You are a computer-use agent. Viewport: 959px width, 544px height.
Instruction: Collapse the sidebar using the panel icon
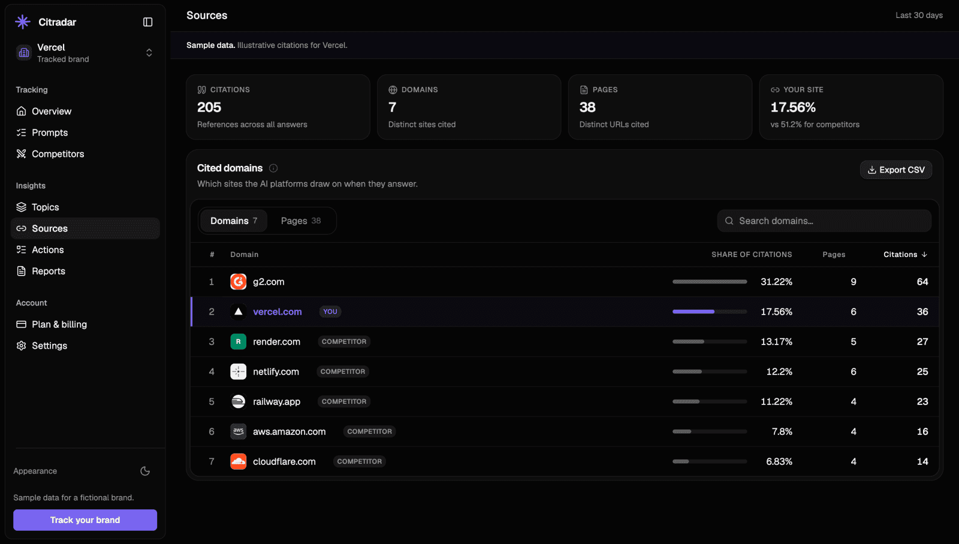pos(148,22)
